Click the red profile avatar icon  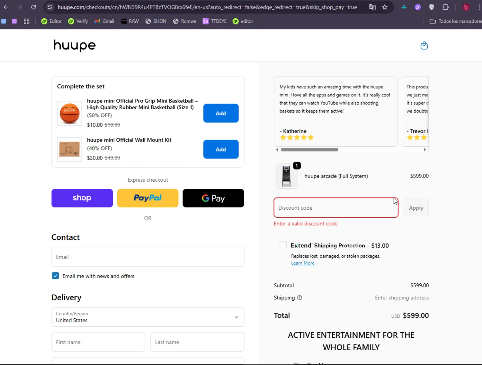pyautogui.click(x=466, y=7)
